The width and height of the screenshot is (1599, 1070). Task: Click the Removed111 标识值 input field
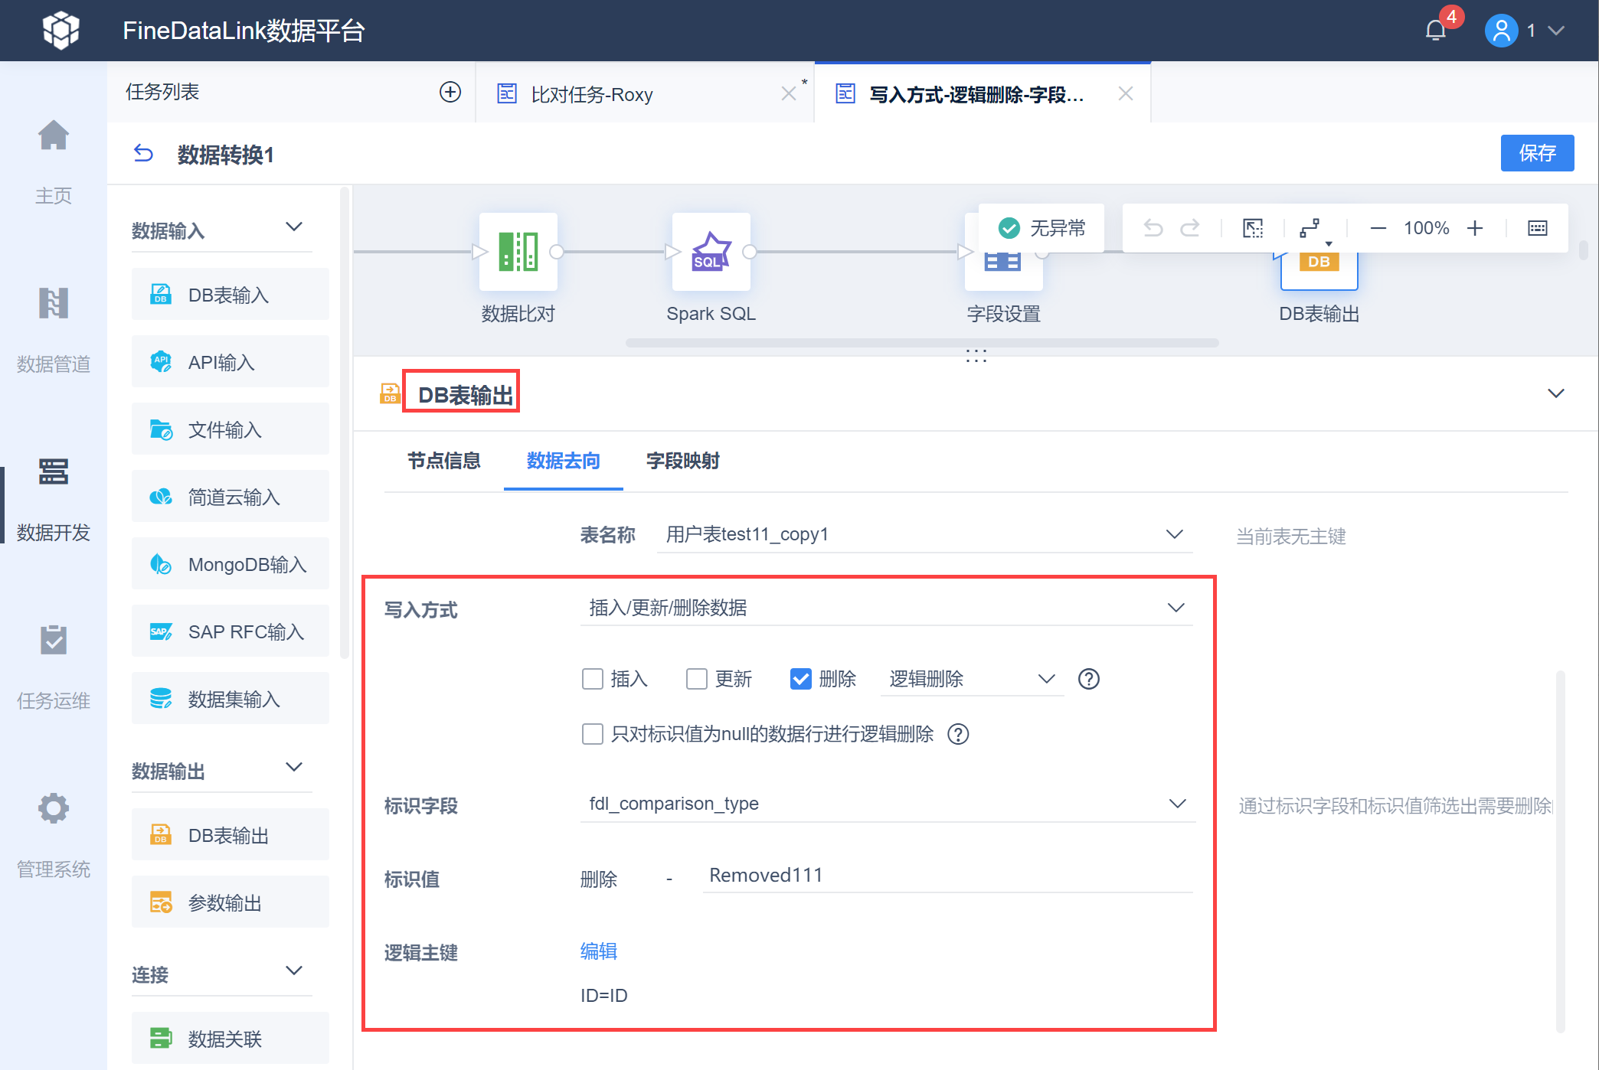coord(947,876)
